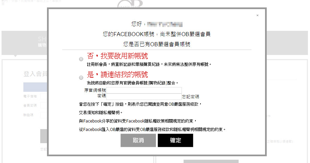310x163 pixels.
Task: Click the dimmed gray login button on left
Action: (44, 136)
